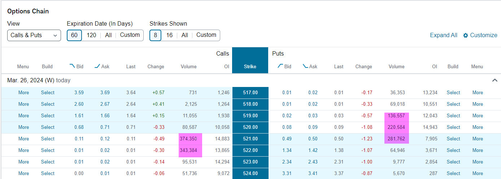
Task: Click the Puts Ask column icon
Action: (x=305, y=66)
